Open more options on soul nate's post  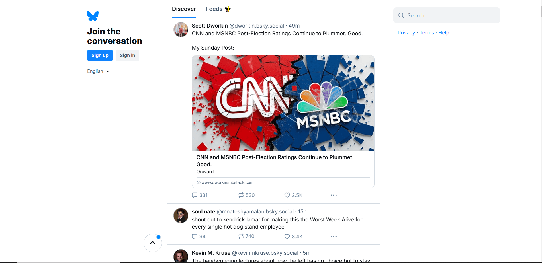coord(334,236)
